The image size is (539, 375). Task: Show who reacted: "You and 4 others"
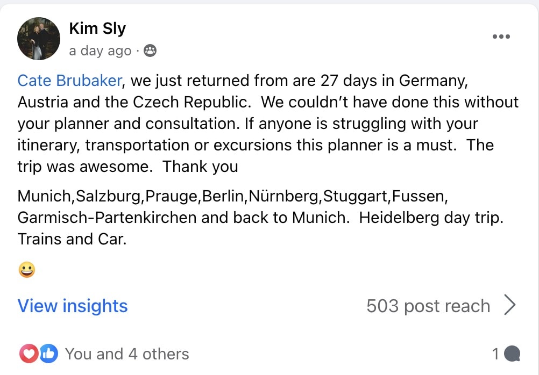click(127, 354)
